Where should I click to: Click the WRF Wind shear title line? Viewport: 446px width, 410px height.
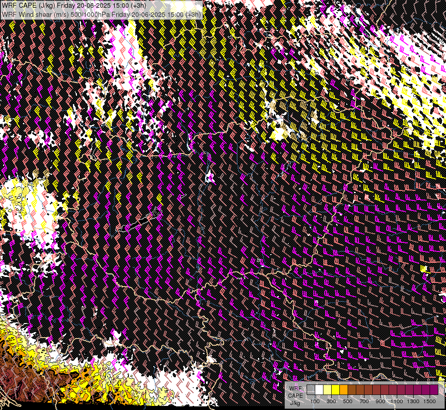(x=101, y=14)
